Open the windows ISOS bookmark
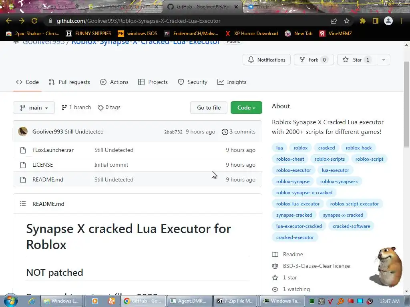The image size is (410, 307). tap(138, 34)
